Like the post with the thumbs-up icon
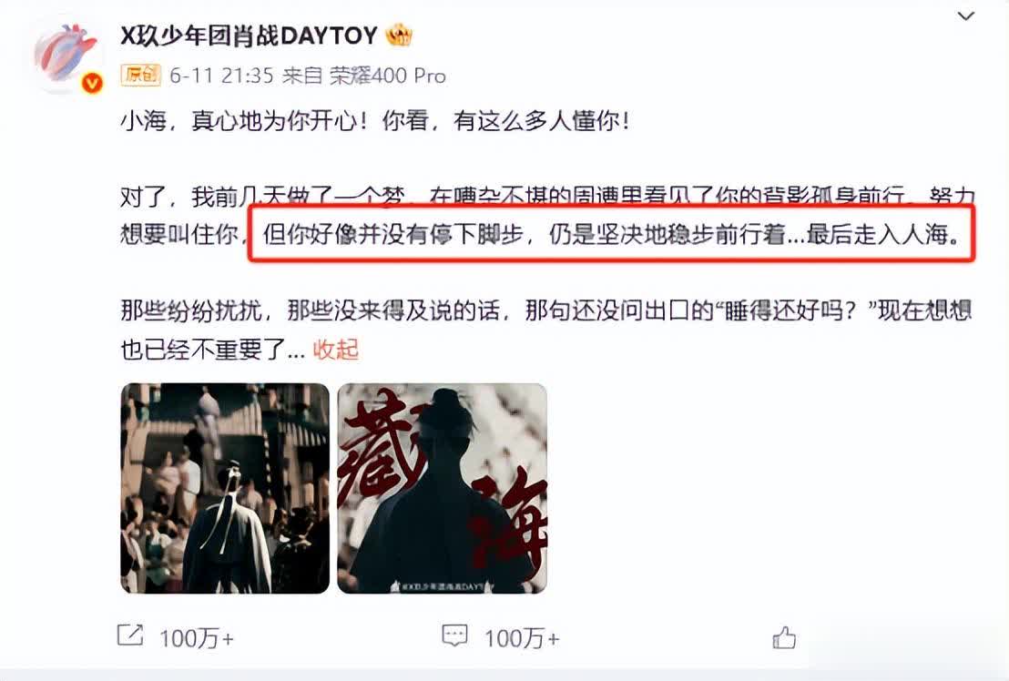 784,637
